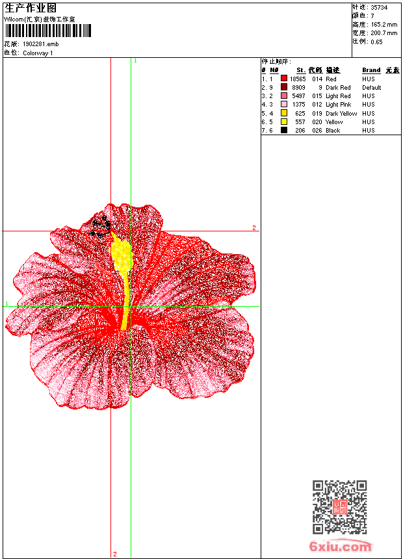Click the stitch count value 35734
This screenshot has height=559, width=403.
(379, 7)
